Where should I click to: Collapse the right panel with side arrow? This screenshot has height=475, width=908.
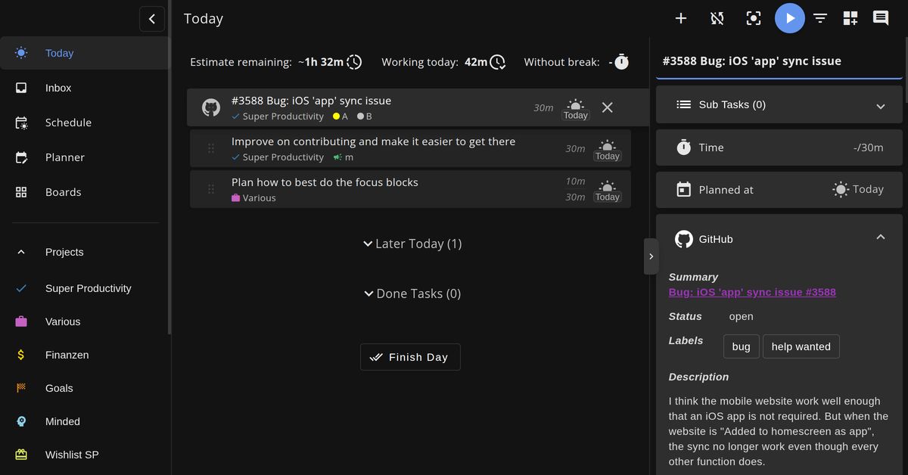(x=651, y=256)
